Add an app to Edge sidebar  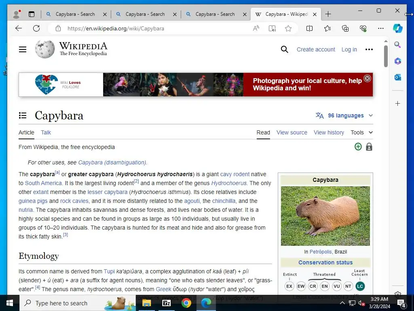point(398,103)
